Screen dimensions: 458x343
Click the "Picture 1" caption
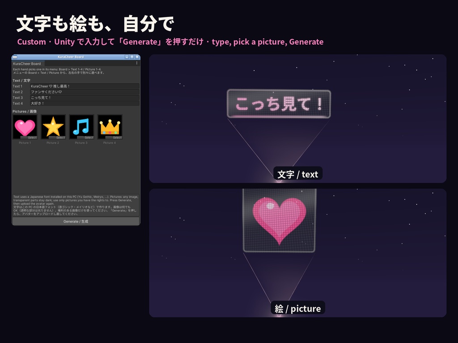[25, 142]
